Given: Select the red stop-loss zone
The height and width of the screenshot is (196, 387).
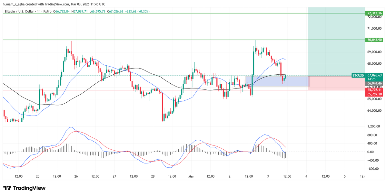Looking at the screenshot, I should [336, 83].
